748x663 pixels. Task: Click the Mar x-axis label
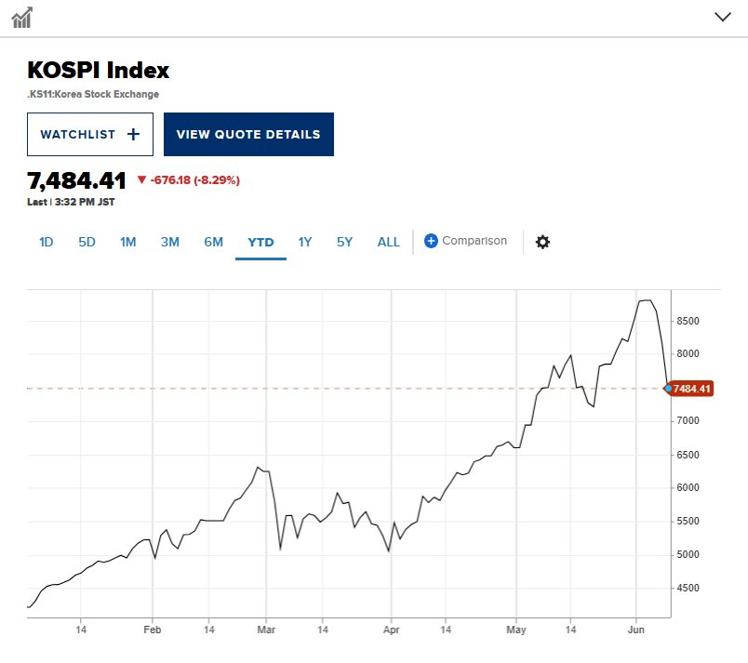266,630
